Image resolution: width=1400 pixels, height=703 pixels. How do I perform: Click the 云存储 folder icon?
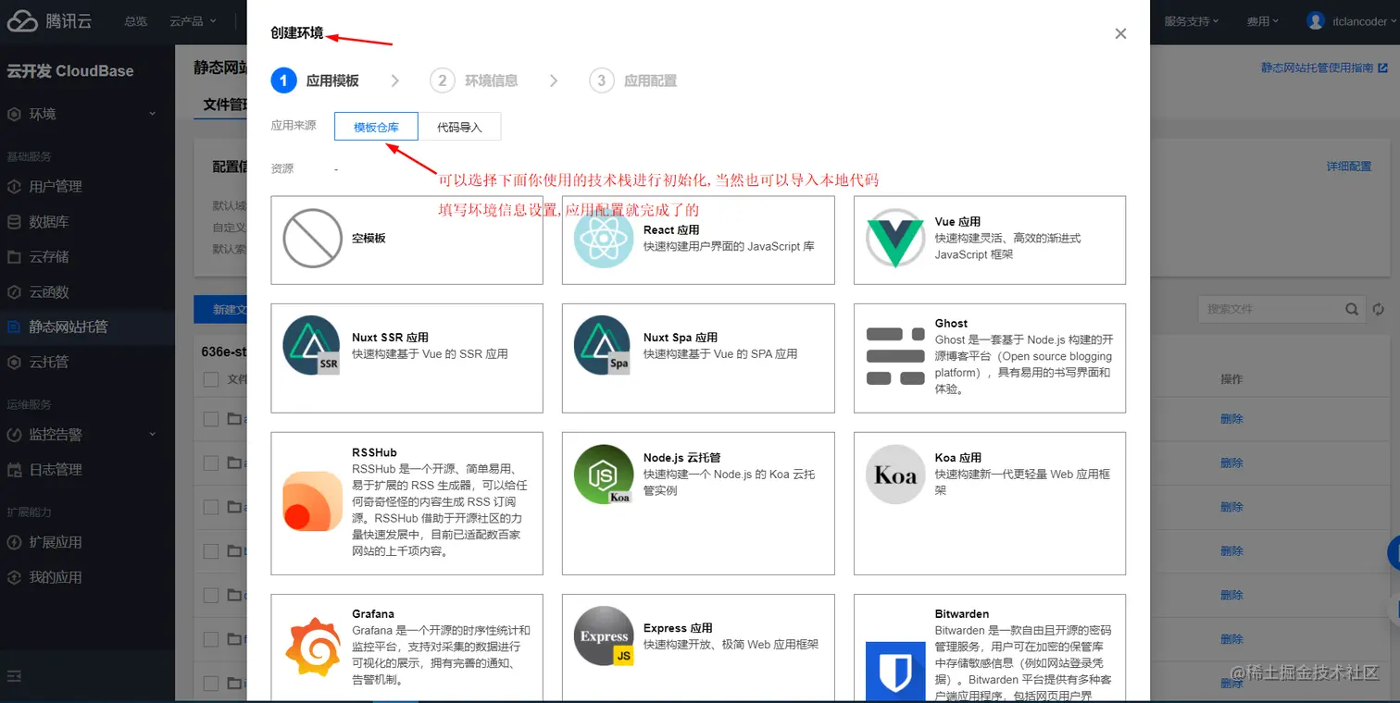pos(14,257)
